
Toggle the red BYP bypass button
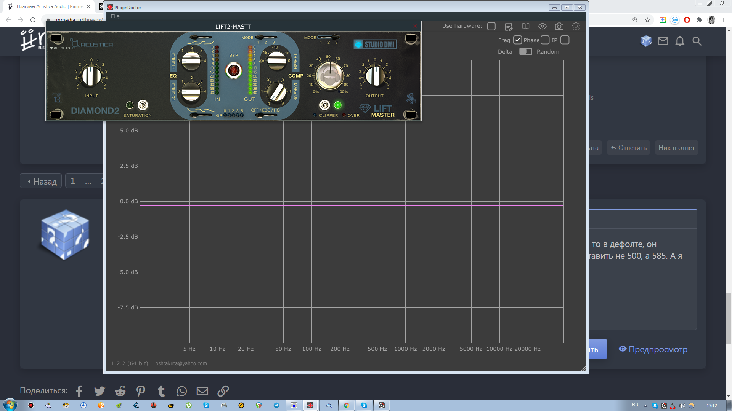tap(234, 70)
